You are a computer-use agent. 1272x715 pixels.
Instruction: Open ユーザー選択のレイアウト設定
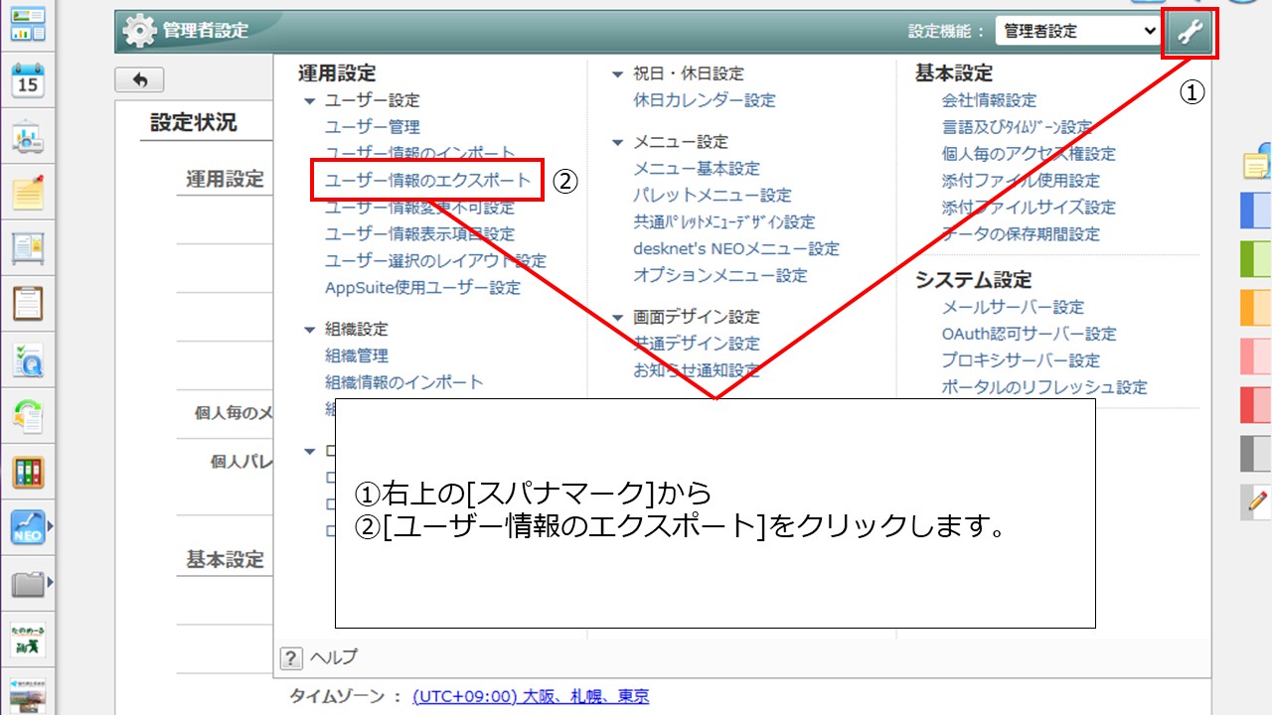[435, 261]
